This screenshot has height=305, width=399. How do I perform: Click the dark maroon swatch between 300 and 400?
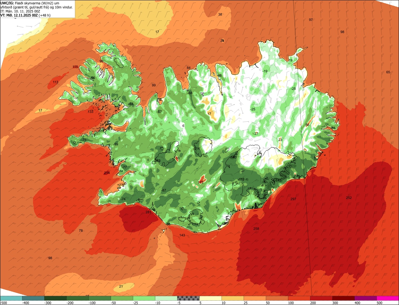pos(344,298)
